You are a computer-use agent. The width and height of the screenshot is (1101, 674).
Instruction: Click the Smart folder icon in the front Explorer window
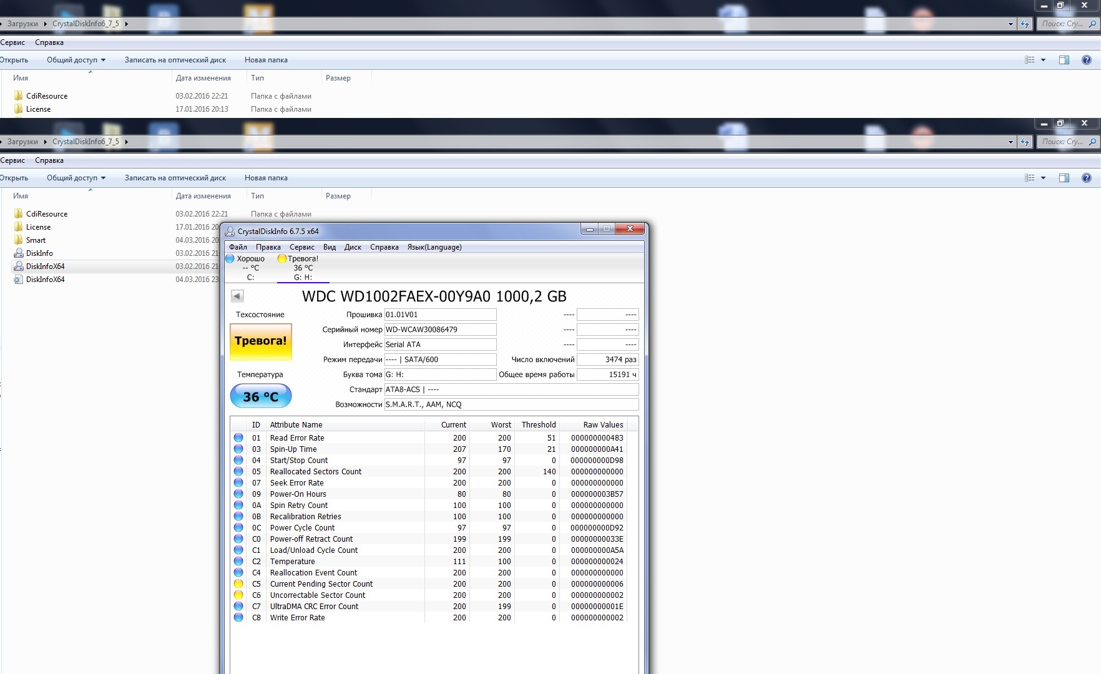(19, 240)
